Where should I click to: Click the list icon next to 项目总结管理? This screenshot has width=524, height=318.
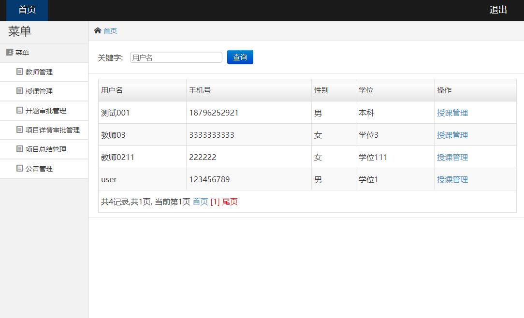pyautogui.click(x=20, y=149)
